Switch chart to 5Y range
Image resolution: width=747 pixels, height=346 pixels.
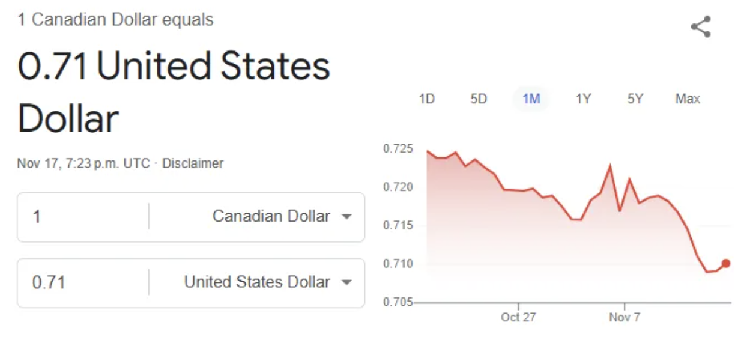(635, 99)
